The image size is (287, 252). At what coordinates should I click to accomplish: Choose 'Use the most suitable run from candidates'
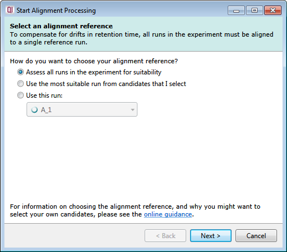coord(20,84)
